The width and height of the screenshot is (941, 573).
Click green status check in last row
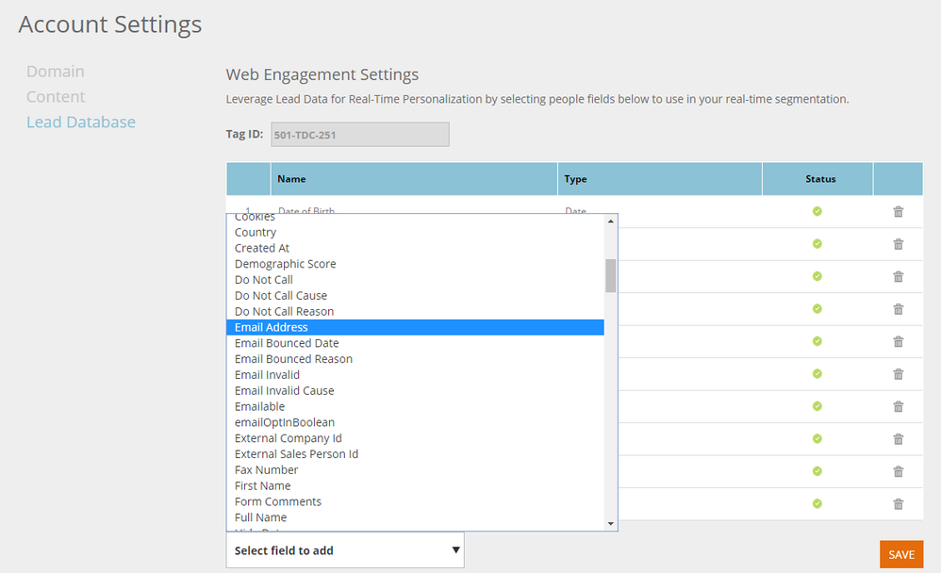point(817,503)
